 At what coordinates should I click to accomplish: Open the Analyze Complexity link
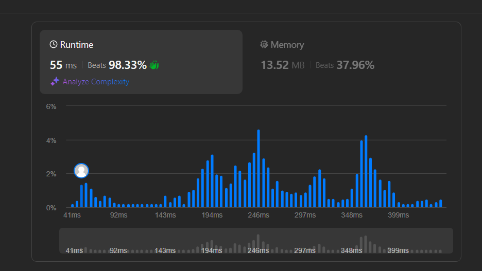pos(96,82)
